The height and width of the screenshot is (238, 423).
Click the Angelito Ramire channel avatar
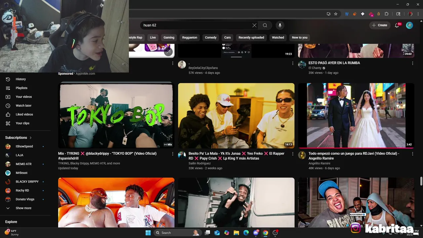tap(302, 155)
